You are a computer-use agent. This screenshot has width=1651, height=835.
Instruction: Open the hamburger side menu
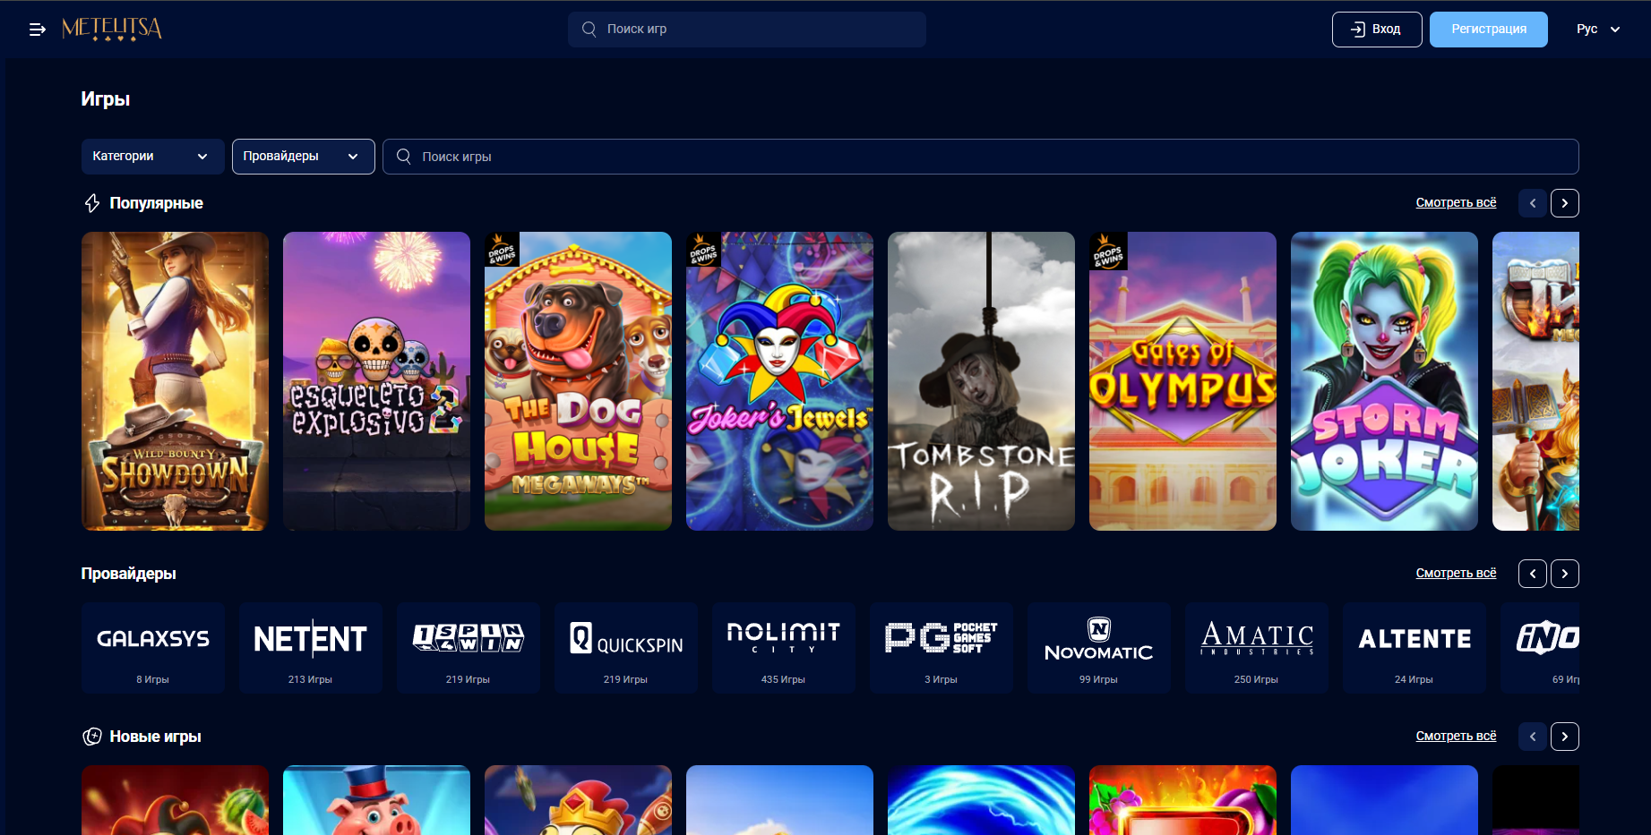pyautogui.click(x=37, y=30)
